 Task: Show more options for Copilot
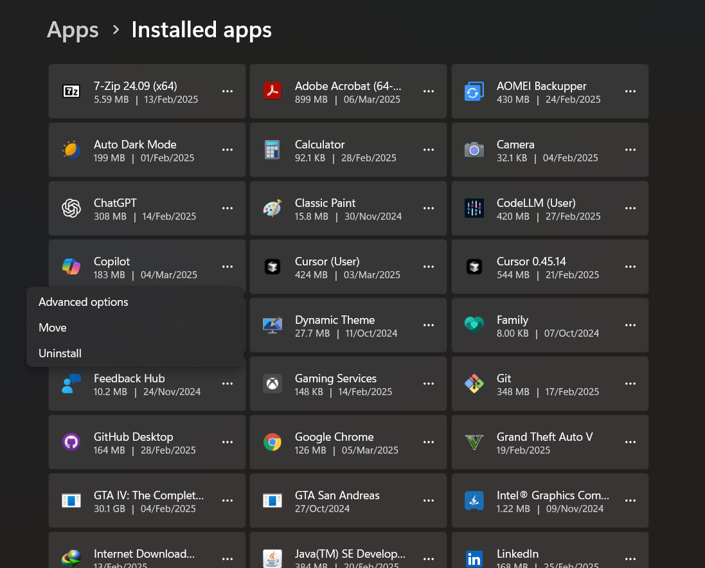click(228, 267)
